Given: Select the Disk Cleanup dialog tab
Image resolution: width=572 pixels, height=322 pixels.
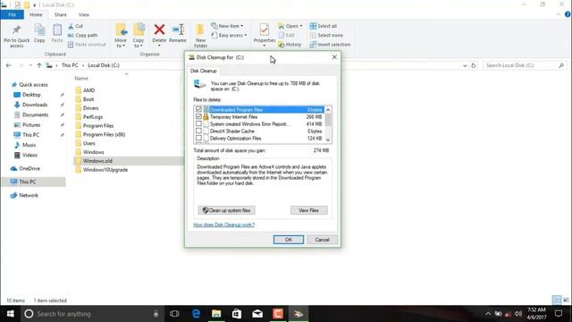Looking at the screenshot, I should tap(203, 71).
